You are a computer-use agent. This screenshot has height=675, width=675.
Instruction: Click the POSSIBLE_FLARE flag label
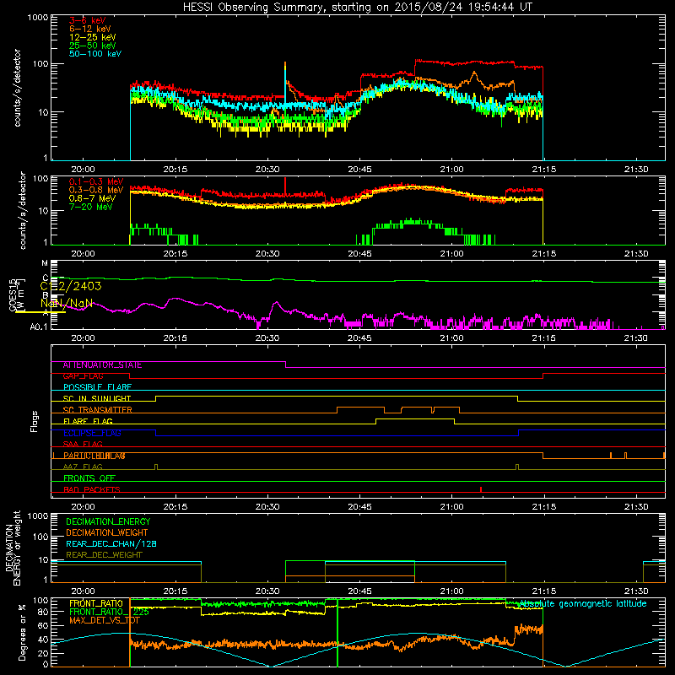(97, 387)
